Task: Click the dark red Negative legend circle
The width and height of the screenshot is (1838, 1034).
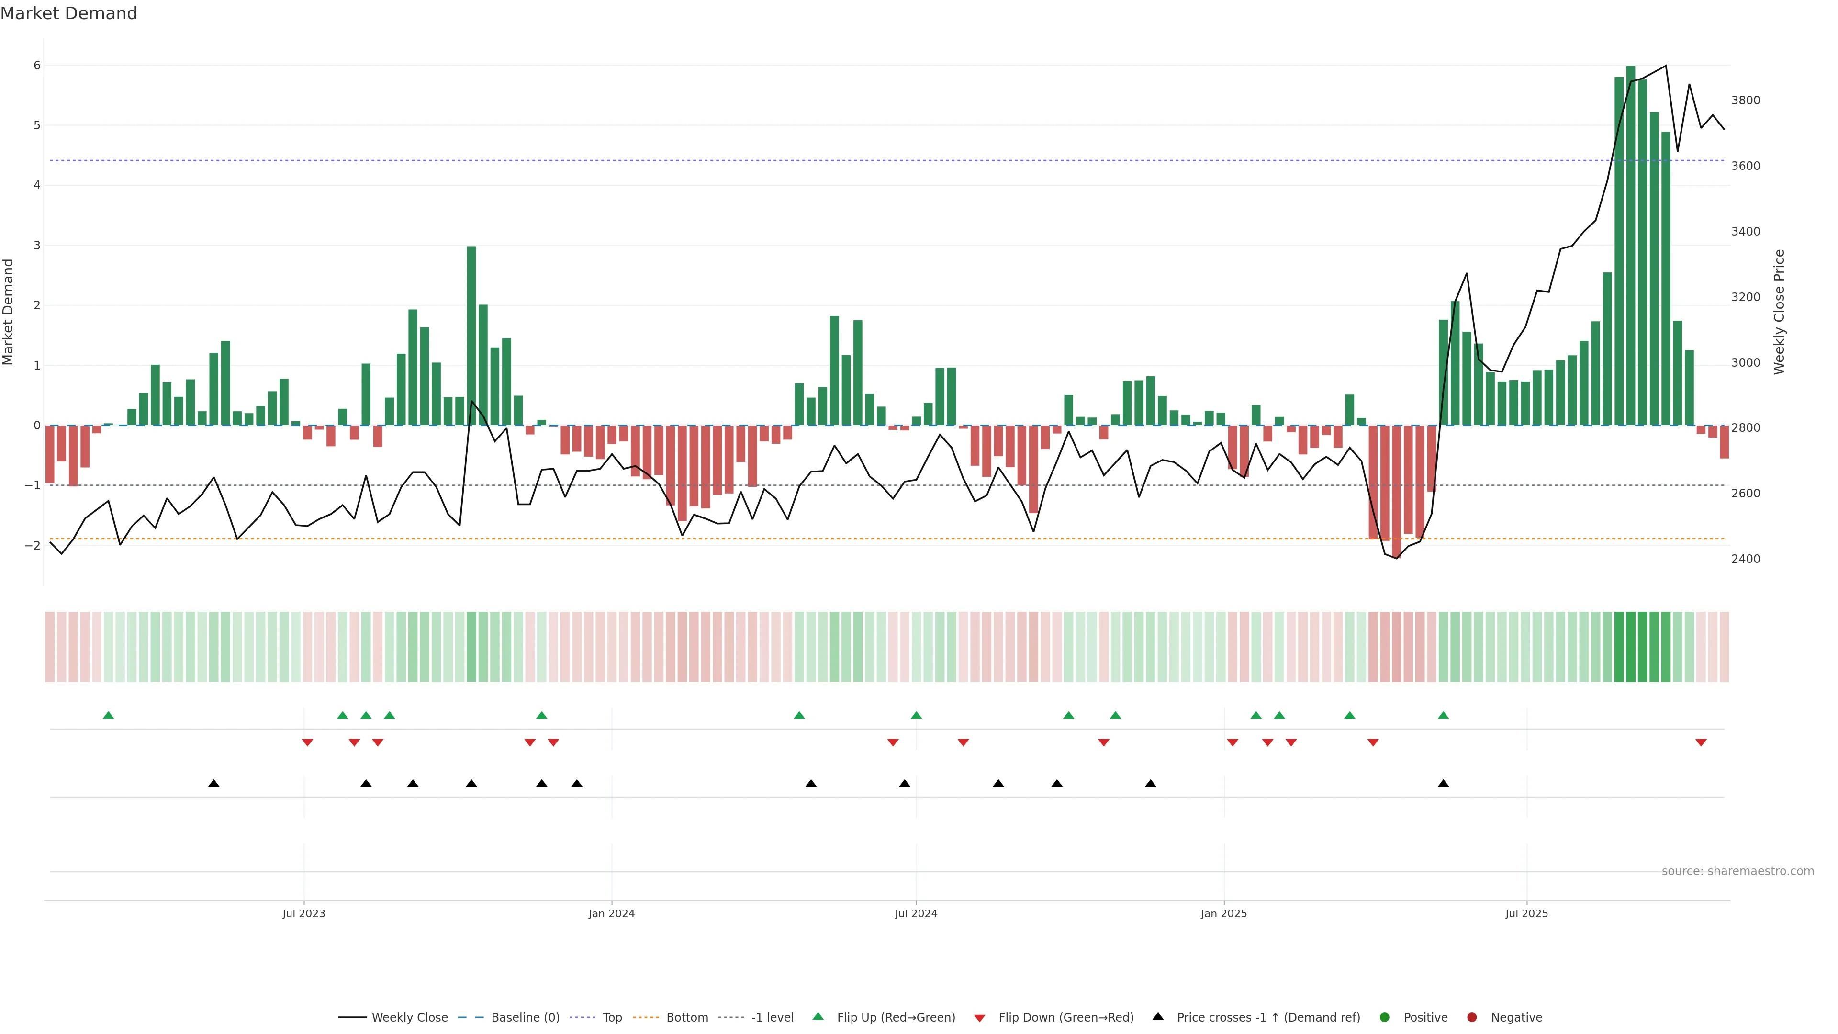Action: tap(1472, 1018)
